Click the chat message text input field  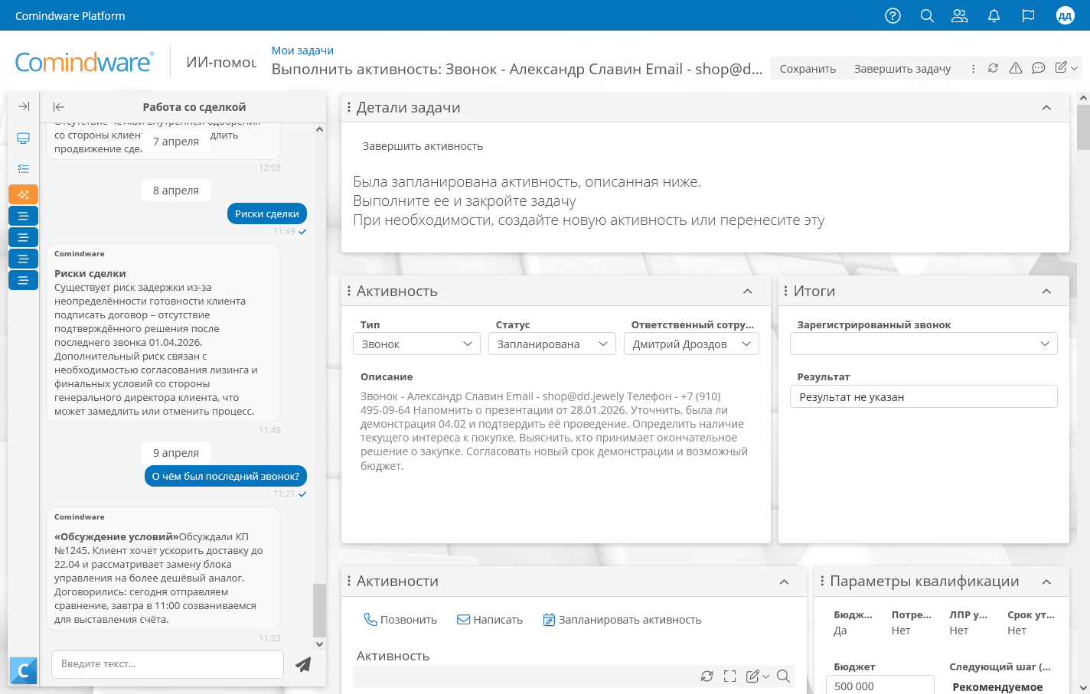pos(167,664)
